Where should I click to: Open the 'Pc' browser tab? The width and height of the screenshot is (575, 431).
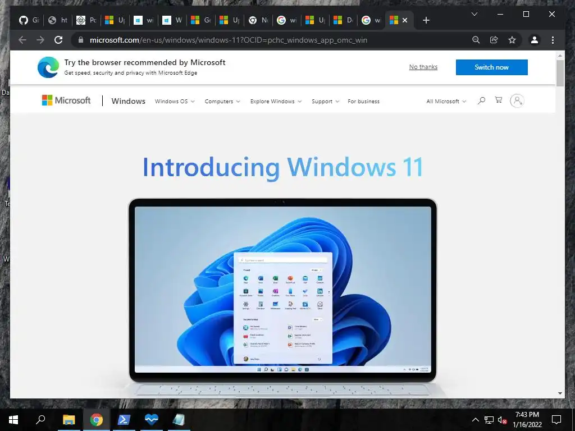(x=86, y=20)
